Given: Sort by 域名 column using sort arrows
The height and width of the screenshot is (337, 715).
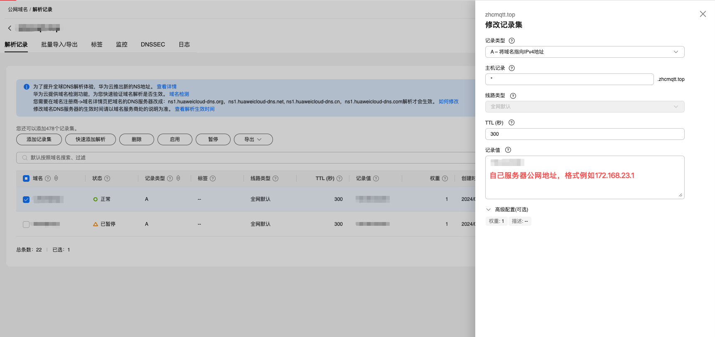Looking at the screenshot, I should click(56, 178).
